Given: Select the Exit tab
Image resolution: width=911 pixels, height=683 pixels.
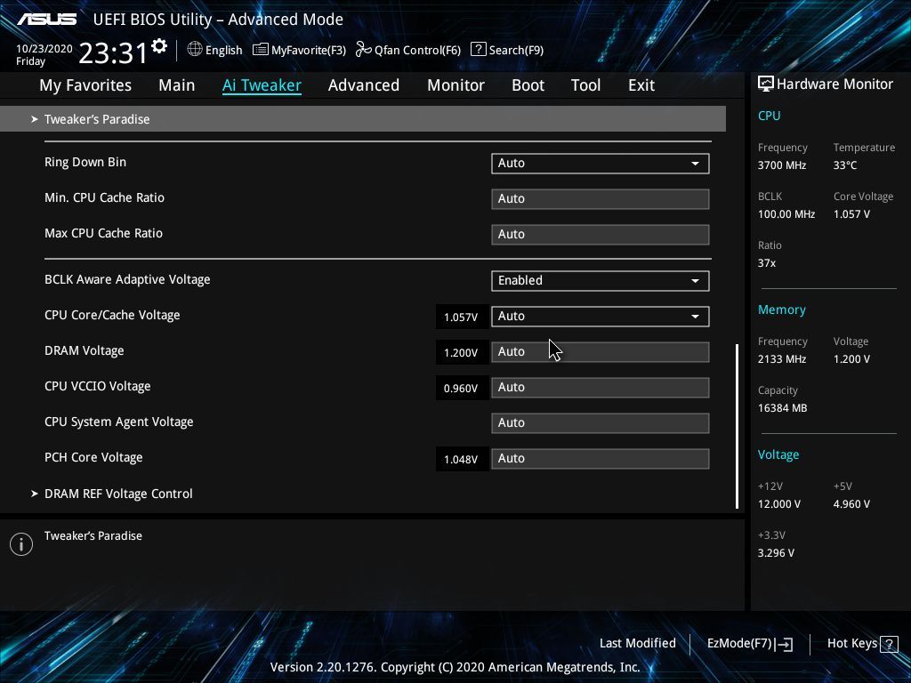Looking at the screenshot, I should tap(641, 85).
